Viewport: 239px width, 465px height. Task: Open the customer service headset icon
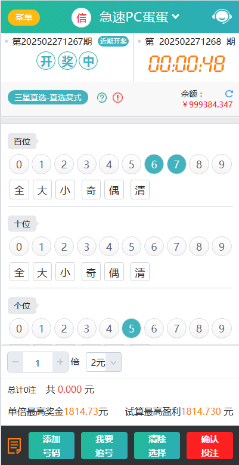pyautogui.click(x=222, y=17)
